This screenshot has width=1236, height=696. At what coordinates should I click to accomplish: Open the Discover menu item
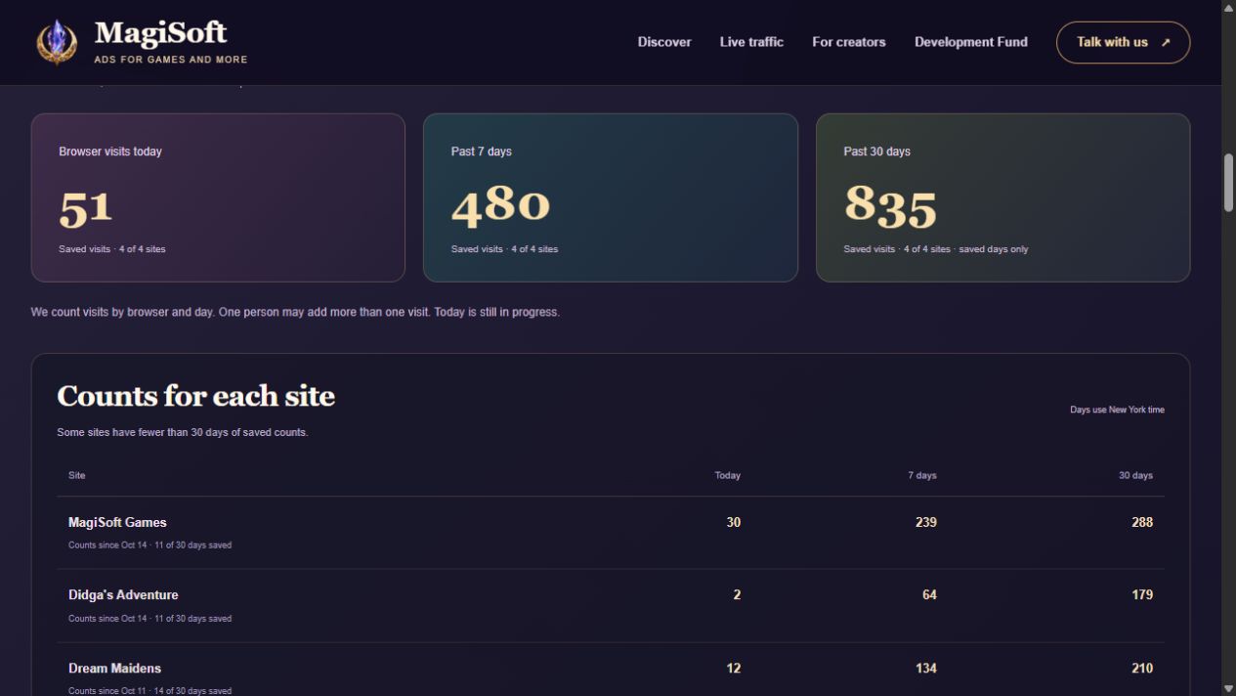click(664, 42)
